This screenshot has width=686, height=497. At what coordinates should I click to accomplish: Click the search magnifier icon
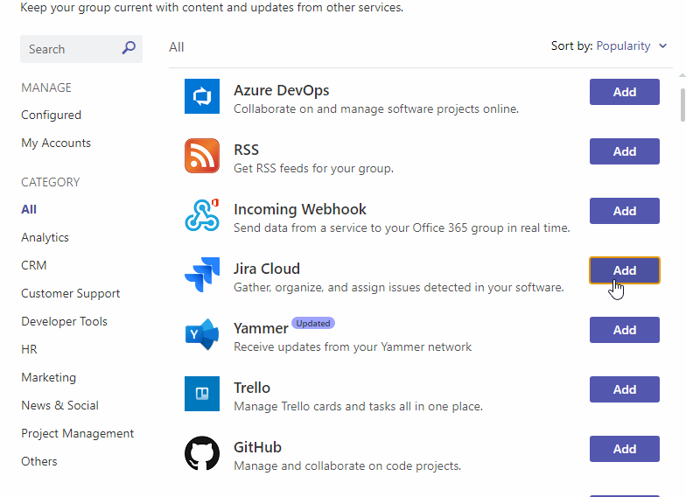point(129,47)
